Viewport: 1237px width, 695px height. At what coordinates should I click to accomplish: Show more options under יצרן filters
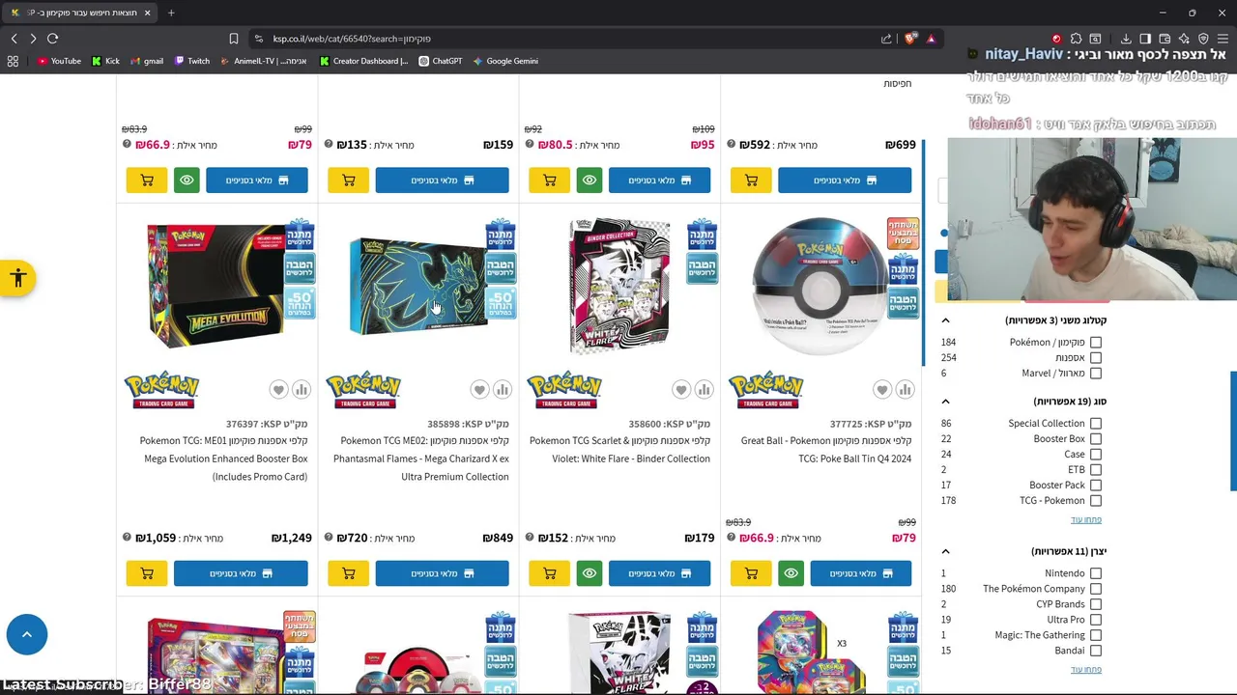(1086, 669)
